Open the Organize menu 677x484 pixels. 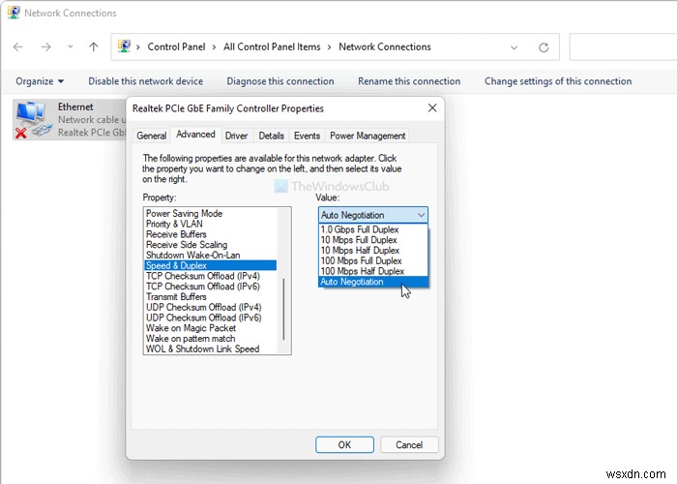[40, 81]
